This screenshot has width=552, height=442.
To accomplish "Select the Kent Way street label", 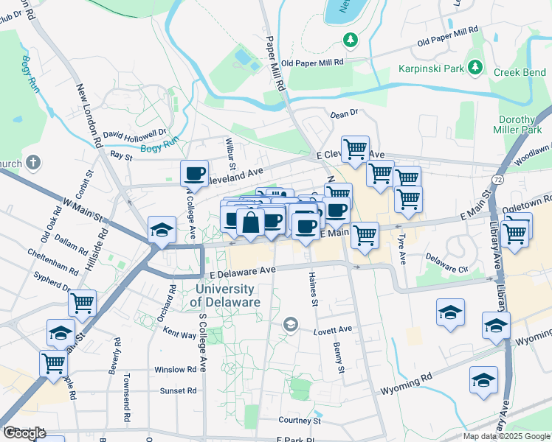I will click(179, 332).
